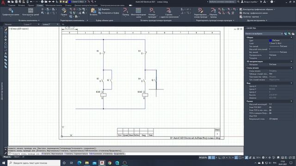
Task: Toggle snap mode in status bar
Action: 213,158
